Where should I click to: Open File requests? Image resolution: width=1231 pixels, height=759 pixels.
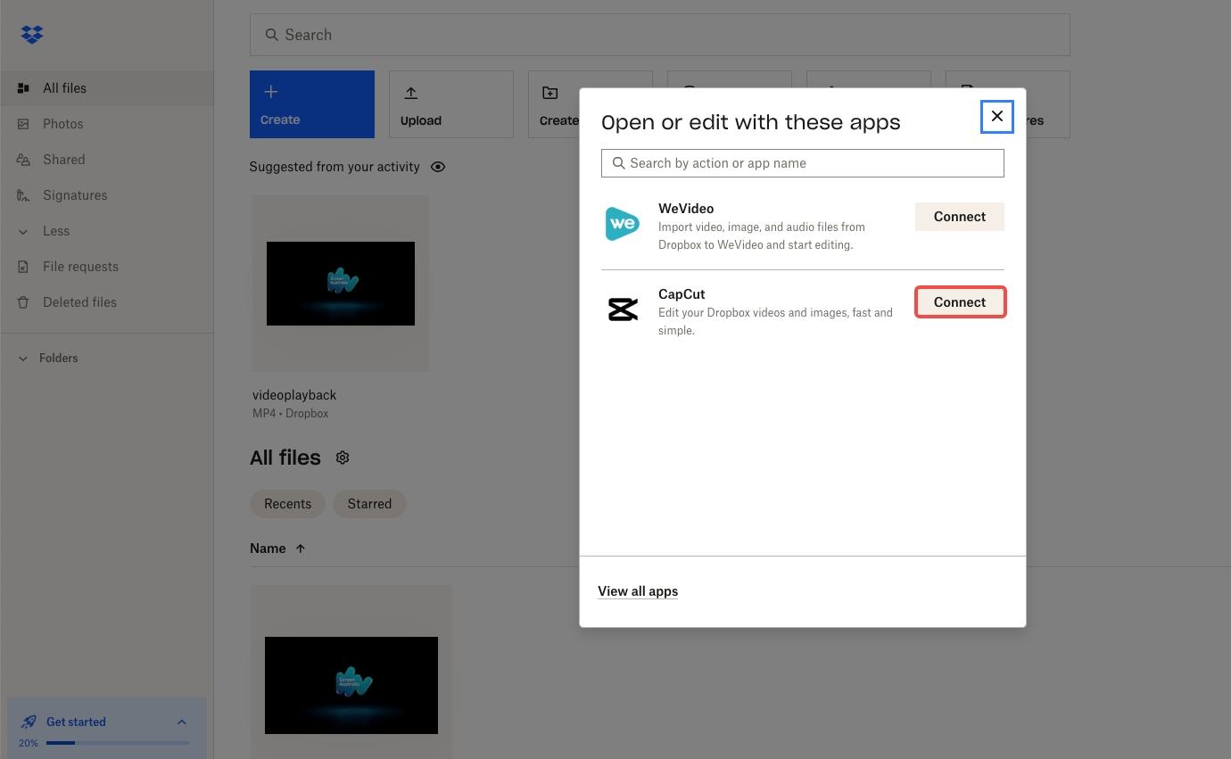[x=106, y=267]
